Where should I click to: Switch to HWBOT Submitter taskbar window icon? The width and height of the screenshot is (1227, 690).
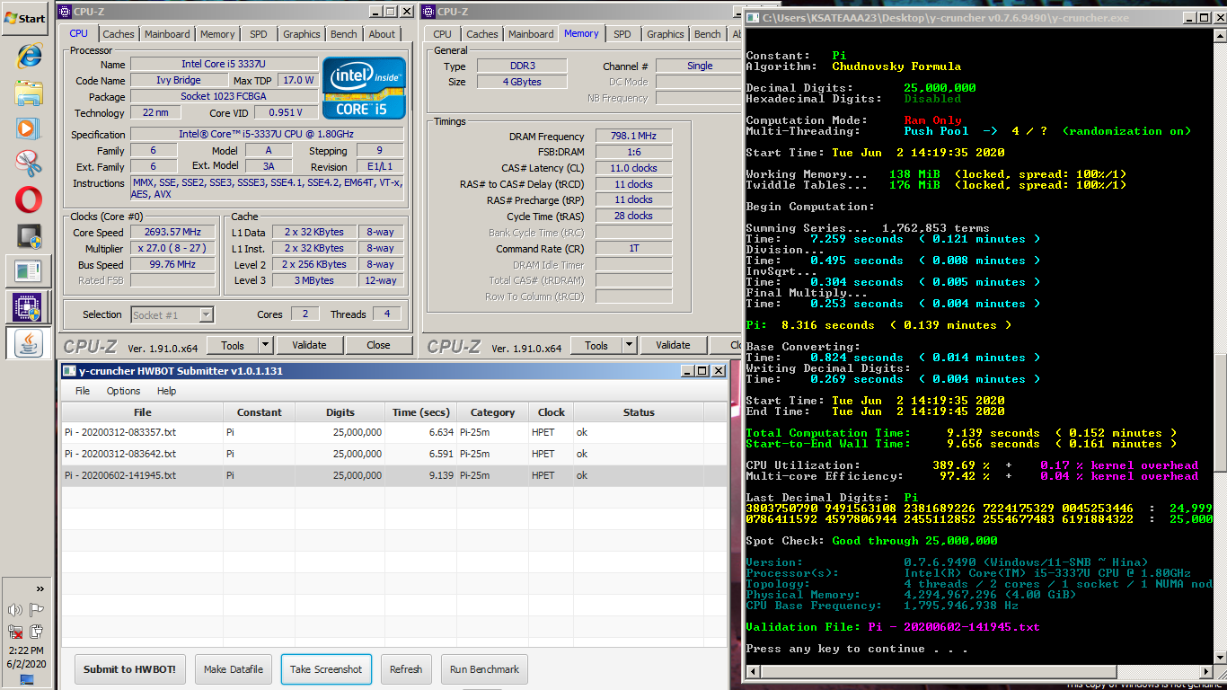point(29,270)
